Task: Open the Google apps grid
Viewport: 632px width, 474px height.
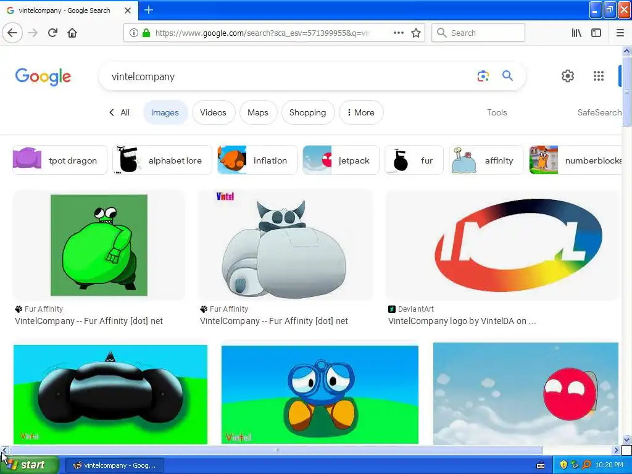Action: point(599,76)
